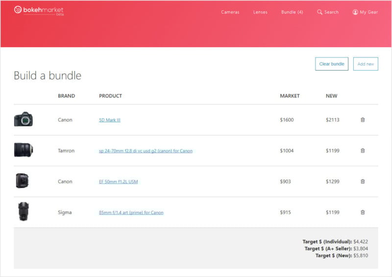Remove the Tamron lens using trash icon
The width and height of the screenshot is (392, 277).
coord(363,151)
